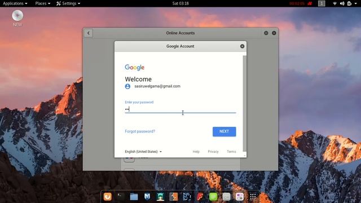Close the Google Account dialog
The width and height of the screenshot is (361, 203).
(242, 46)
